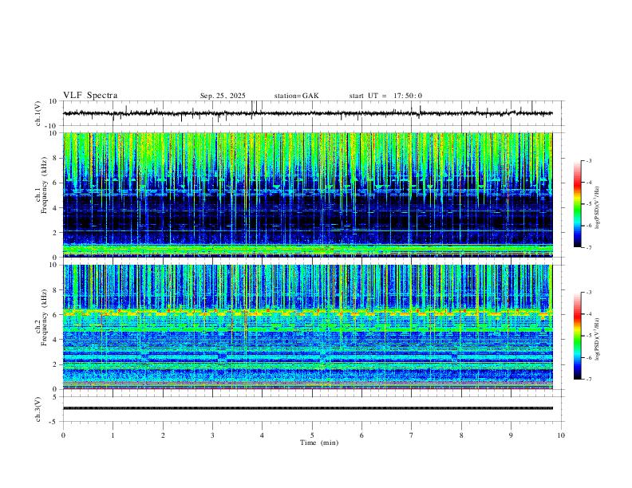Click the date "Sep. 25, 2025" header text
This screenshot has height=488, width=632.
coord(223,96)
